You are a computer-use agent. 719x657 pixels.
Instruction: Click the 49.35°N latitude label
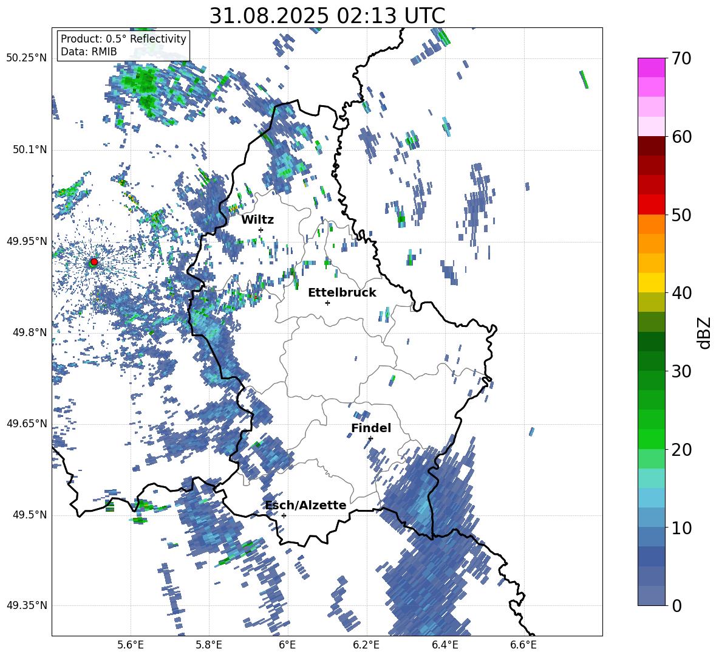[27, 605]
